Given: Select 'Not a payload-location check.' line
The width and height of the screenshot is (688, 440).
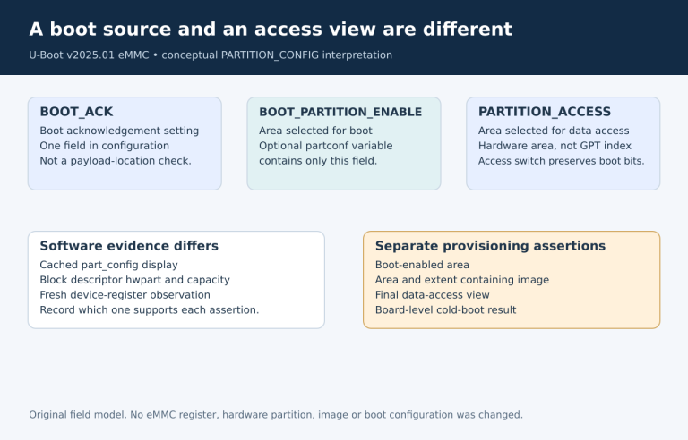Looking at the screenshot, I should (116, 161).
